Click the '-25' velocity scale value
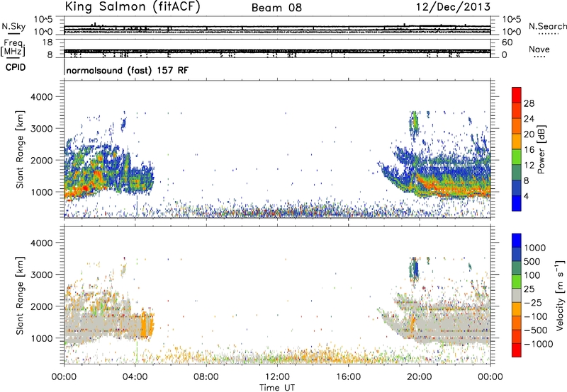 pos(533,303)
